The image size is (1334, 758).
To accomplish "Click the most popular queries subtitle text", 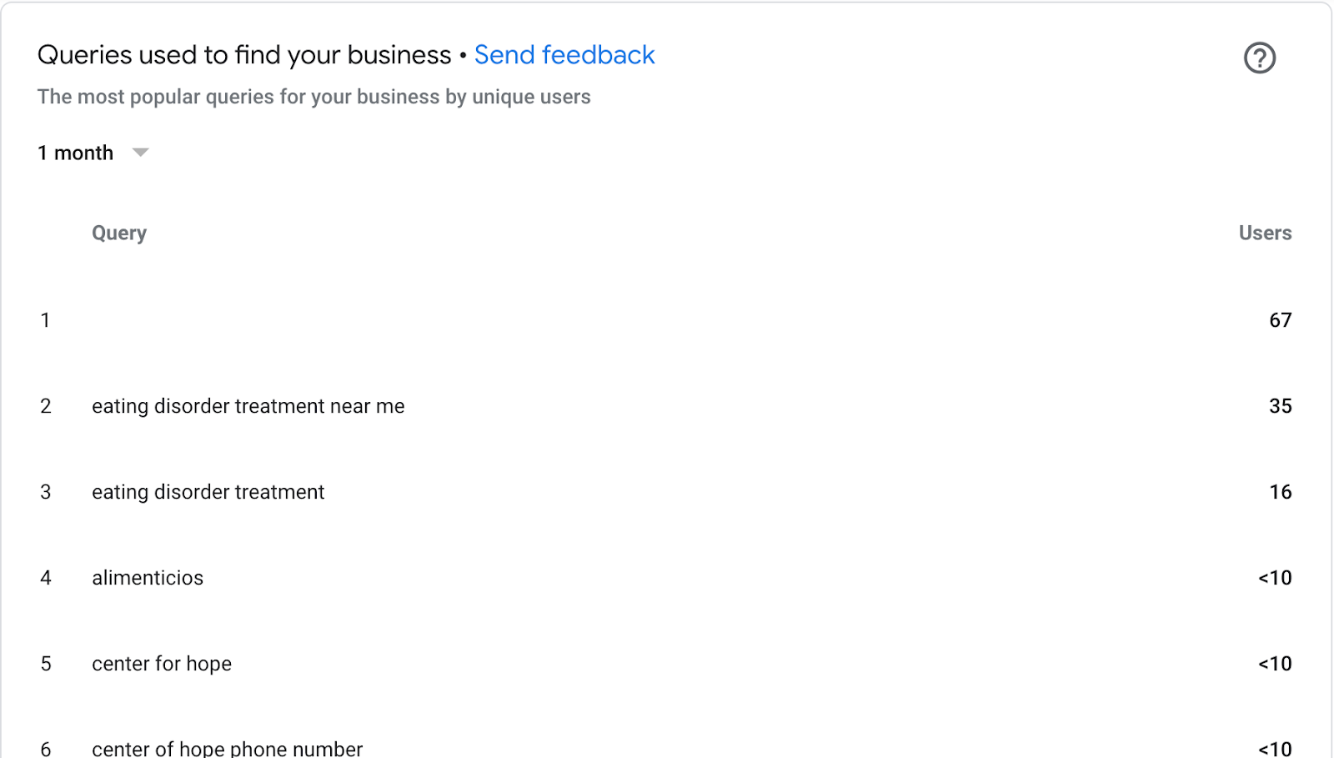I will click(x=313, y=97).
